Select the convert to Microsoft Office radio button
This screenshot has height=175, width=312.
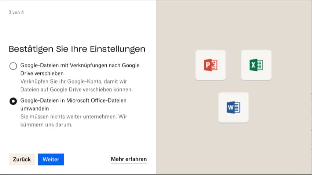coord(13,101)
